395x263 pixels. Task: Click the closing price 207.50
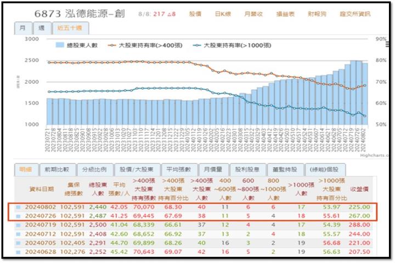pyautogui.click(x=359, y=252)
